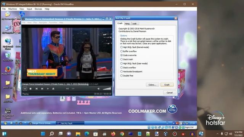
Task: Skip to next track in the media player
Action: tap(42, 89)
